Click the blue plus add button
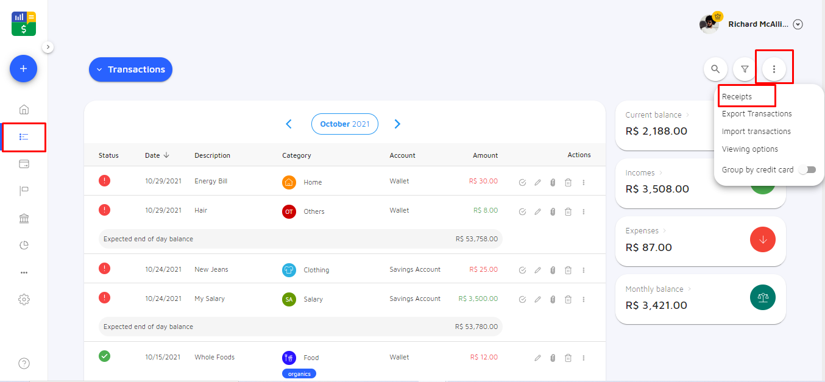Image resolution: width=825 pixels, height=382 pixels. tap(23, 69)
